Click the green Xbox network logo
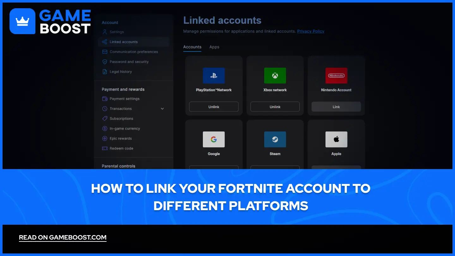This screenshot has width=455, height=256. (x=275, y=76)
